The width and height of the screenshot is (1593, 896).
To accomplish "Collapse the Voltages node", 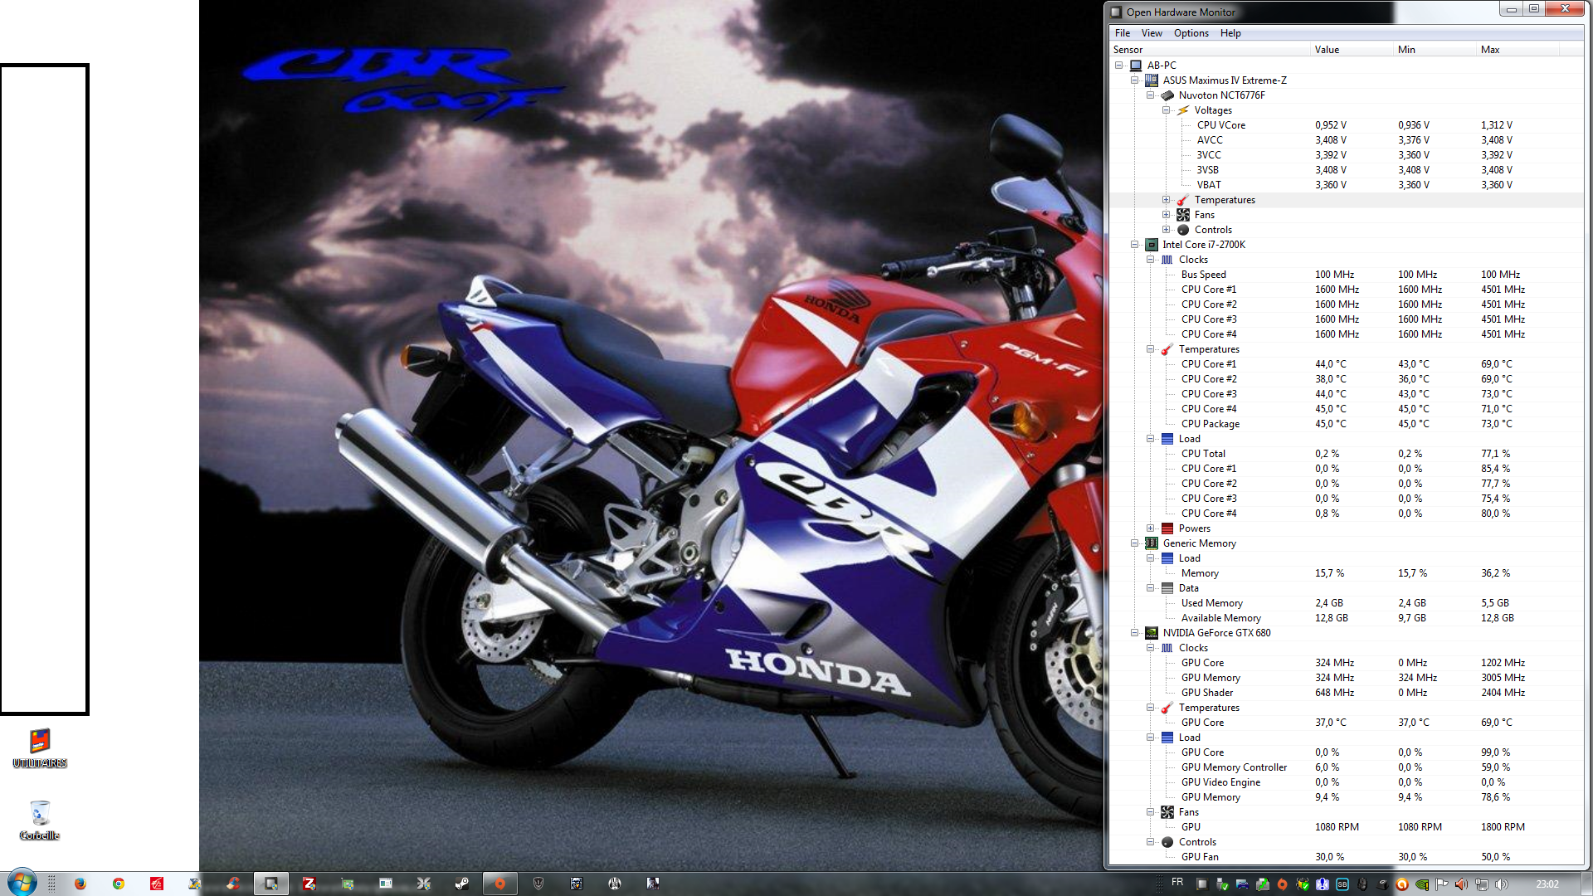I will coord(1166,110).
